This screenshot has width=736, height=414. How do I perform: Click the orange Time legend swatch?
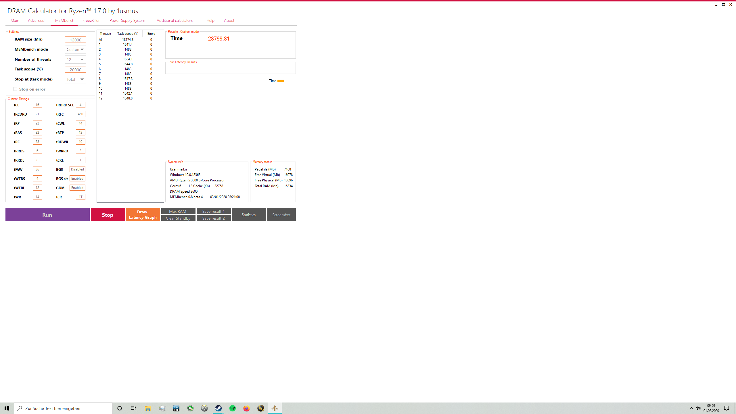pos(280,81)
